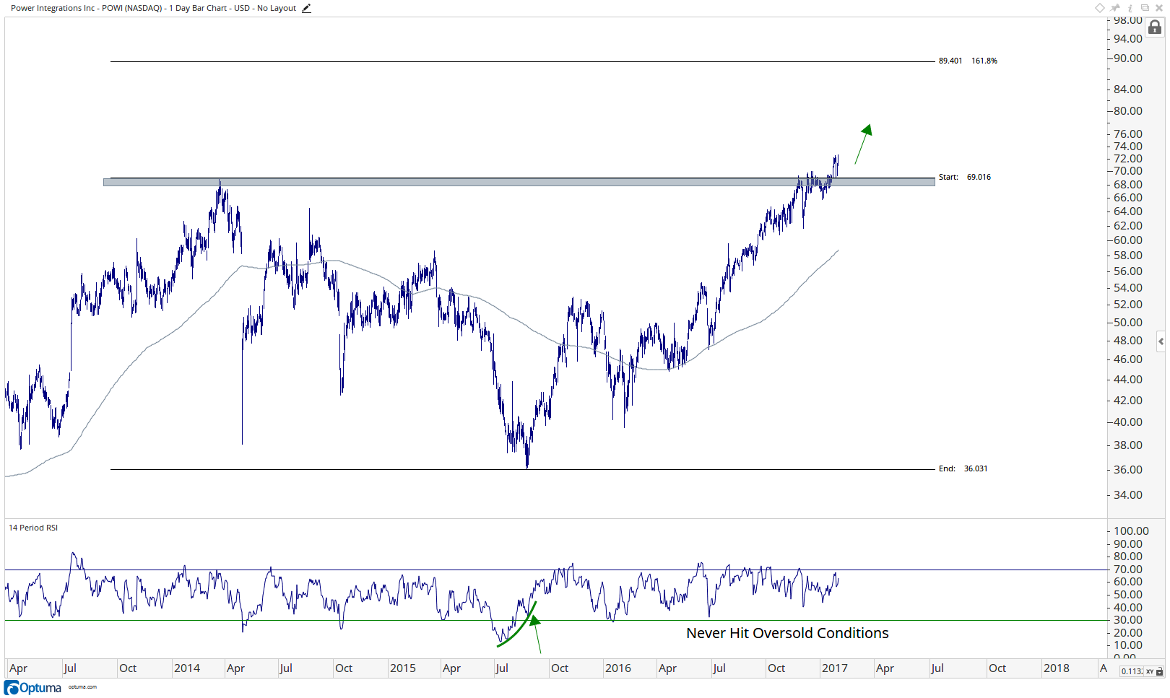Click the Never Hit Oversold Conditions text
The height and width of the screenshot is (698, 1170).
(x=787, y=633)
